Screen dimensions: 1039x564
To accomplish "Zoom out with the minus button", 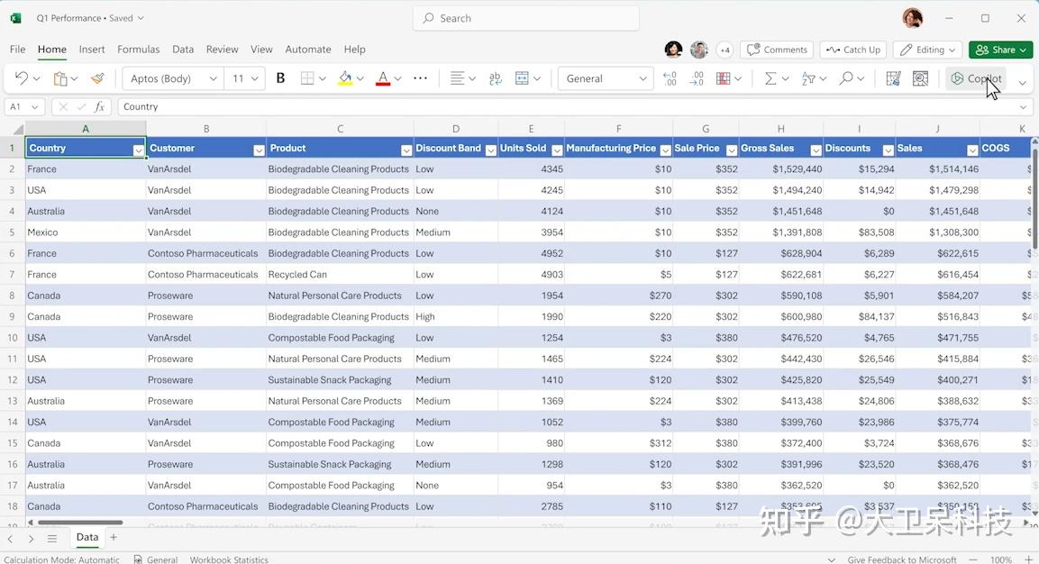I will click(x=972, y=559).
